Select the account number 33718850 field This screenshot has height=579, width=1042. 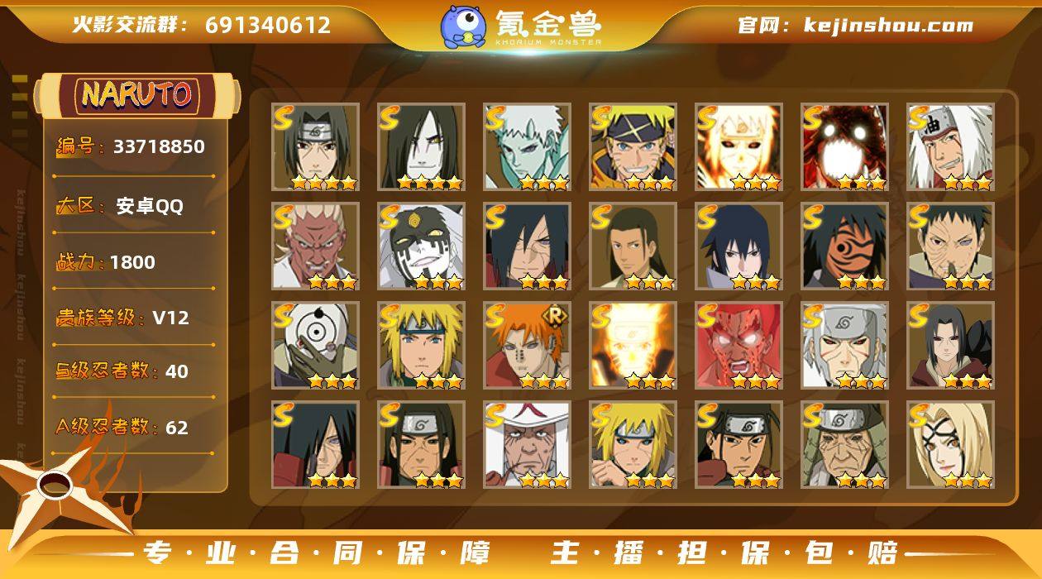point(131,147)
